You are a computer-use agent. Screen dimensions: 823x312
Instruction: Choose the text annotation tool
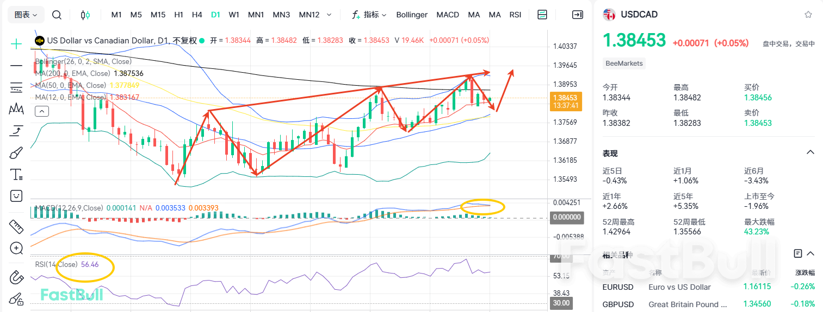tap(16, 174)
